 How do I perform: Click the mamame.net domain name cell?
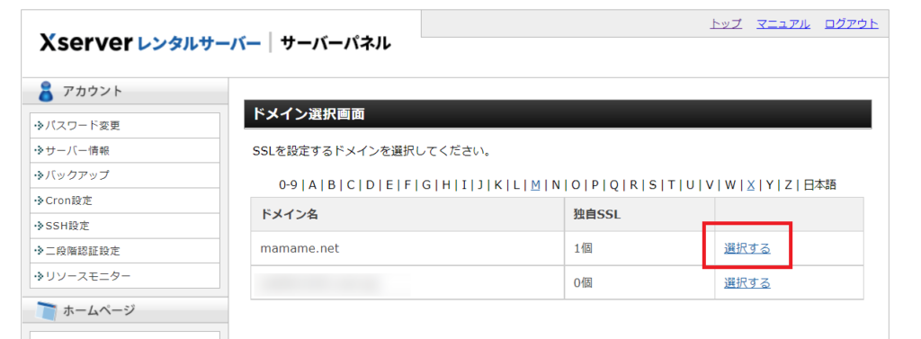point(407,248)
